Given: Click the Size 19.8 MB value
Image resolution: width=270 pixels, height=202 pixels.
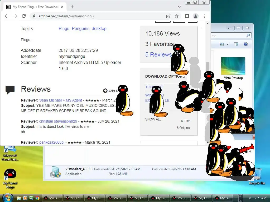Looking at the screenshot, I should click(121, 174).
